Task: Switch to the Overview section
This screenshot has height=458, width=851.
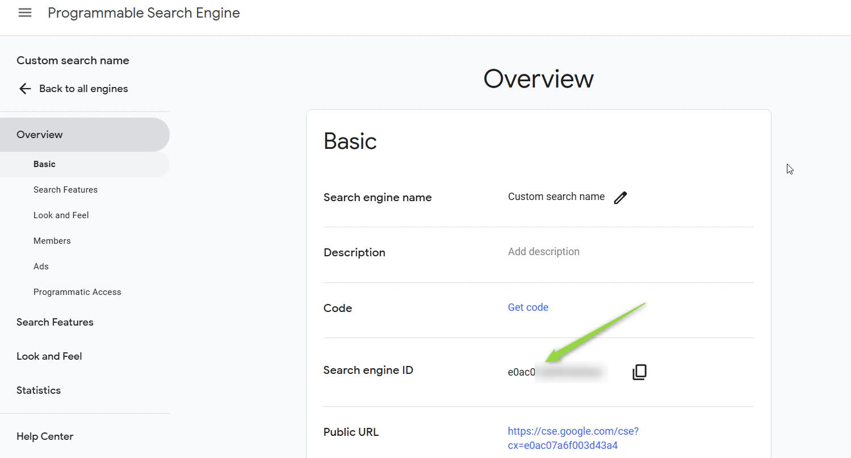Action: (40, 134)
